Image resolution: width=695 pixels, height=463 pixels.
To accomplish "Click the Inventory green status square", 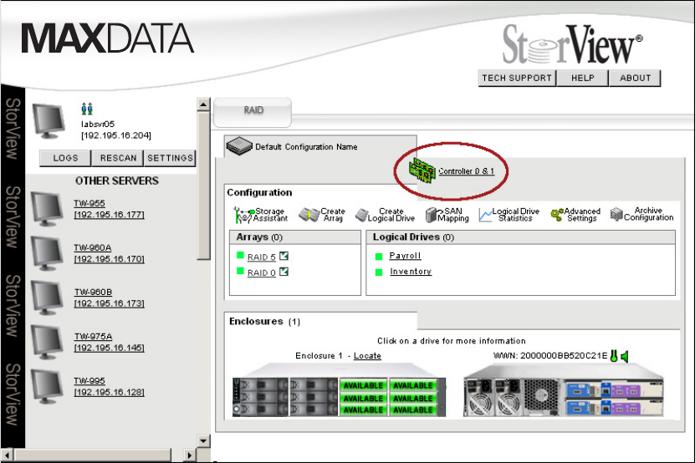I will (379, 272).
